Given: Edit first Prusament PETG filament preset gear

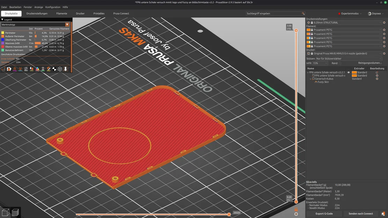Looking at the screenshot, I should pyautogui.click(x=384, y=30).
